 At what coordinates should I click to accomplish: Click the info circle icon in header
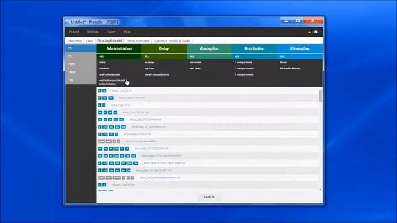click(316, 32)
